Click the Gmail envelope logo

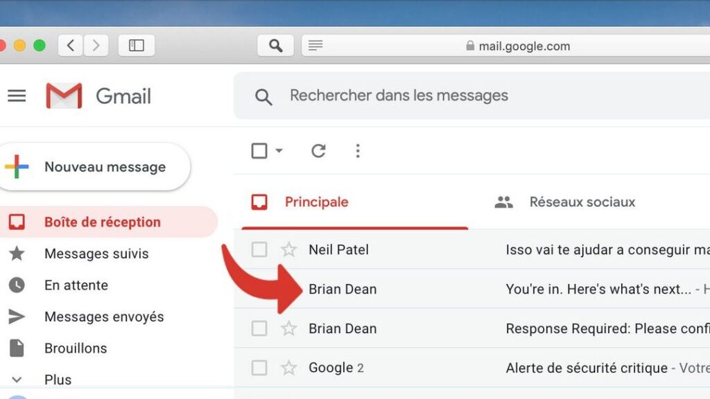click(x=64, y=96)
